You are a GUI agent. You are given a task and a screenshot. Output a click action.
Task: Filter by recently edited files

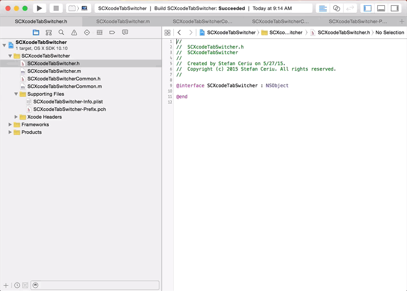click(x=17, y=285)
